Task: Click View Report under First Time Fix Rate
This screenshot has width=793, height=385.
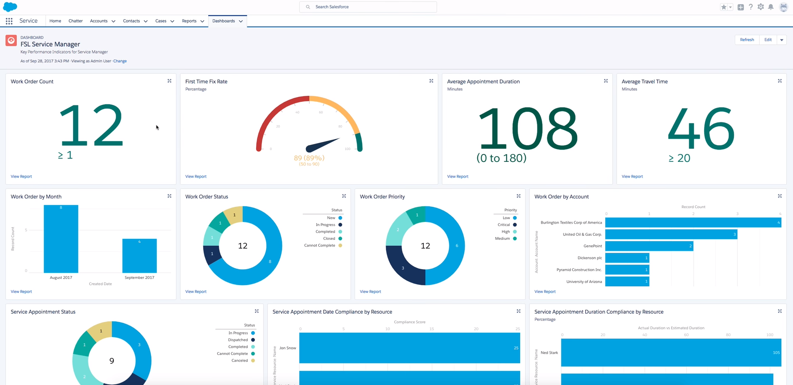Action: point(196,176)
